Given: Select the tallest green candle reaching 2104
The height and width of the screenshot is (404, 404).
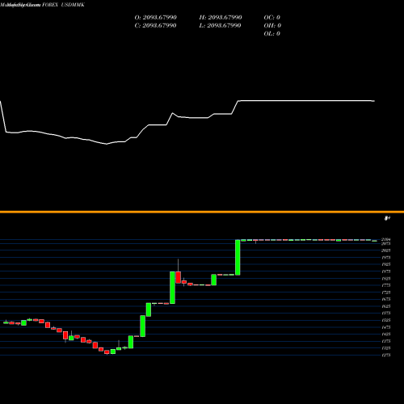Looking at the screenshot, I should [x=238, y=258].
